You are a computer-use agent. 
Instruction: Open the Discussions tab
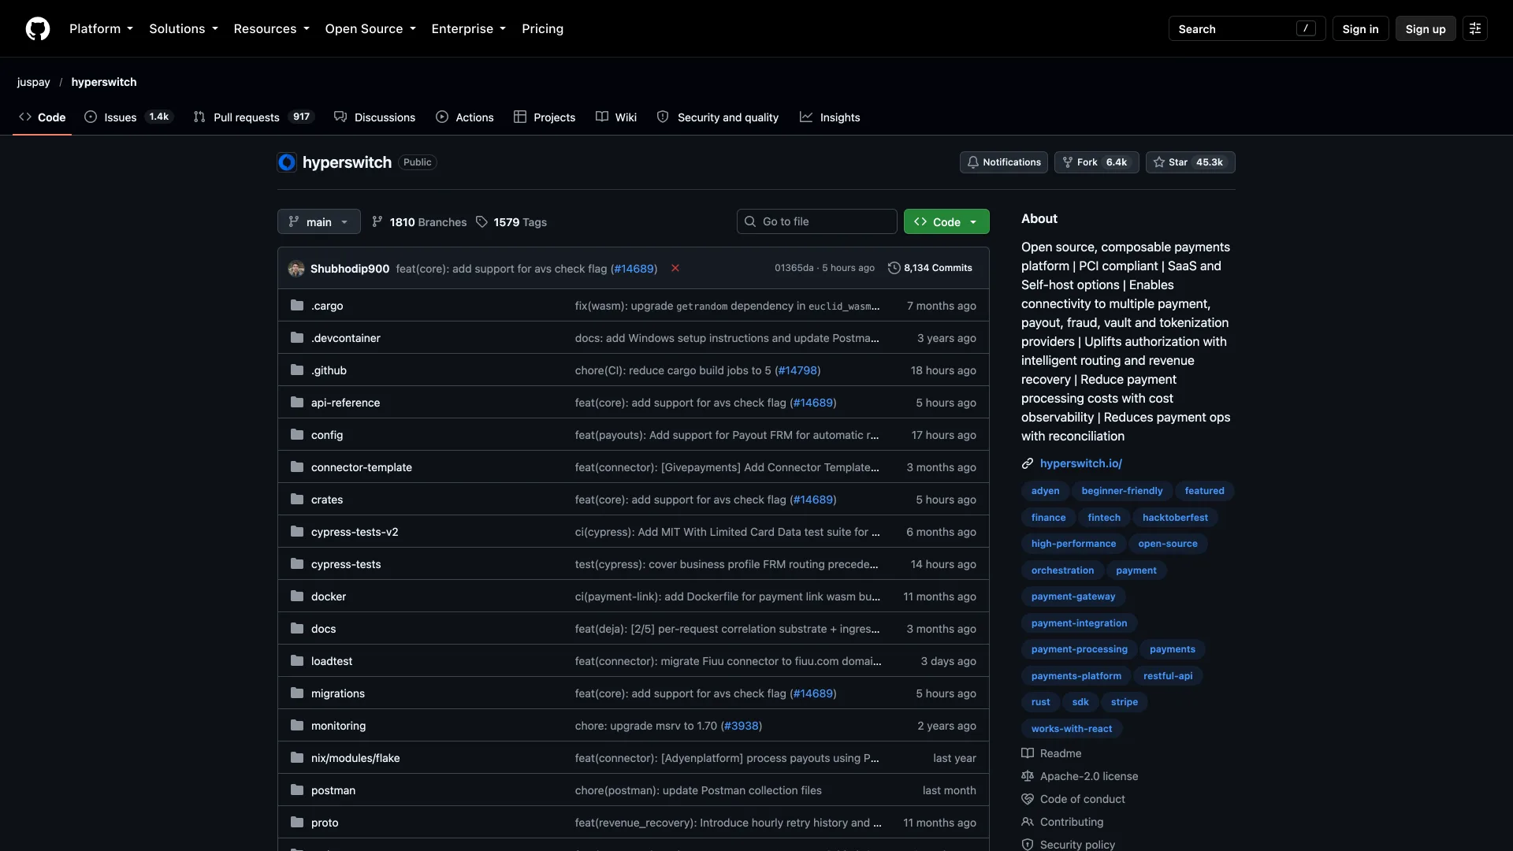tap(374, 117)
